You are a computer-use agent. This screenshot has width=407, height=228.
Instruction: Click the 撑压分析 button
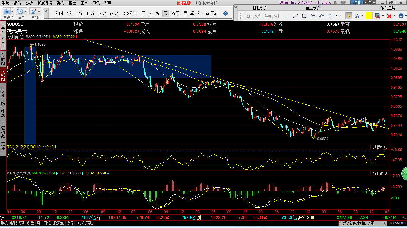[252, 16]
